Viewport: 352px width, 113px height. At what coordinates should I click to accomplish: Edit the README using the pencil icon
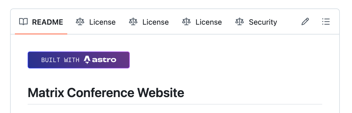305,22
